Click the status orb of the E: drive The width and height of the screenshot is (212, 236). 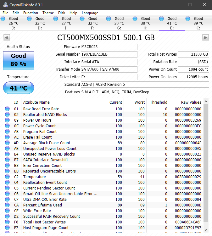(161, 19)
